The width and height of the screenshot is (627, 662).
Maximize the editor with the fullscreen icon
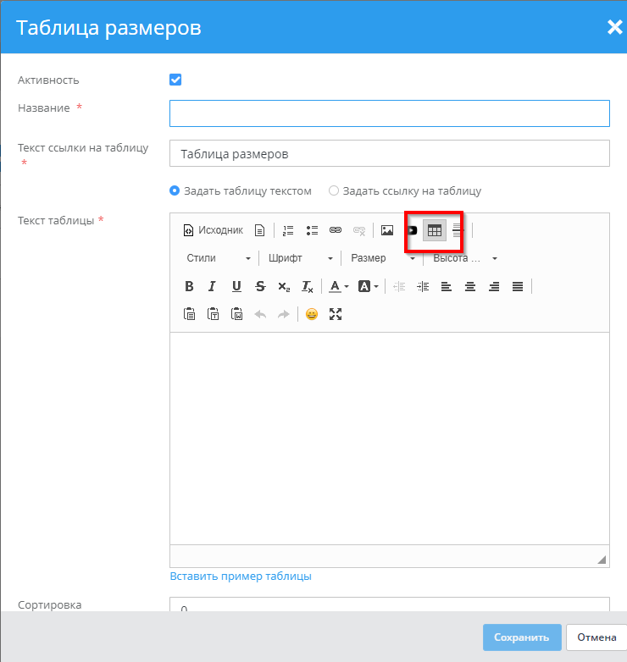pyautogui.click(x=336, y=314)
